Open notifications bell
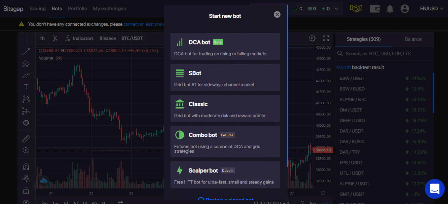The height and width of the screenshot is (204, 448). [390, 9]
